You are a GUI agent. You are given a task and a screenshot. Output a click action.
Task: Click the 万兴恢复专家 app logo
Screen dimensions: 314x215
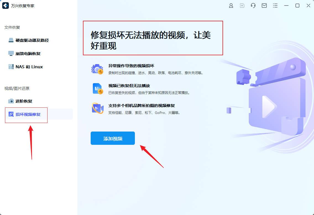tap(6, 6)
